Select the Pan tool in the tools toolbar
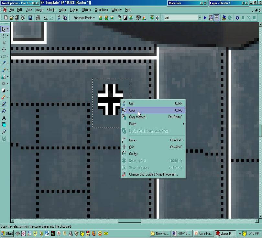The width and height of the screenshot is (262, 238). (4, 29)
